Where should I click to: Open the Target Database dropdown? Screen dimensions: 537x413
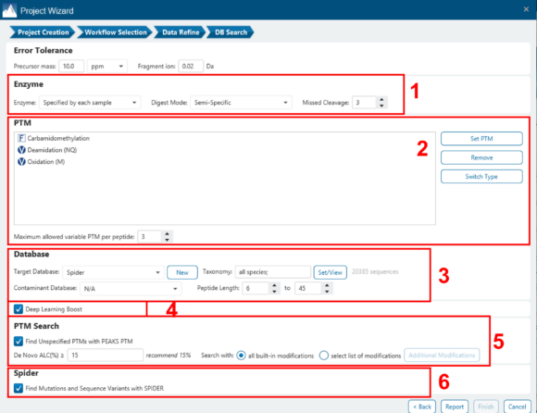click(x=113, y=272)
